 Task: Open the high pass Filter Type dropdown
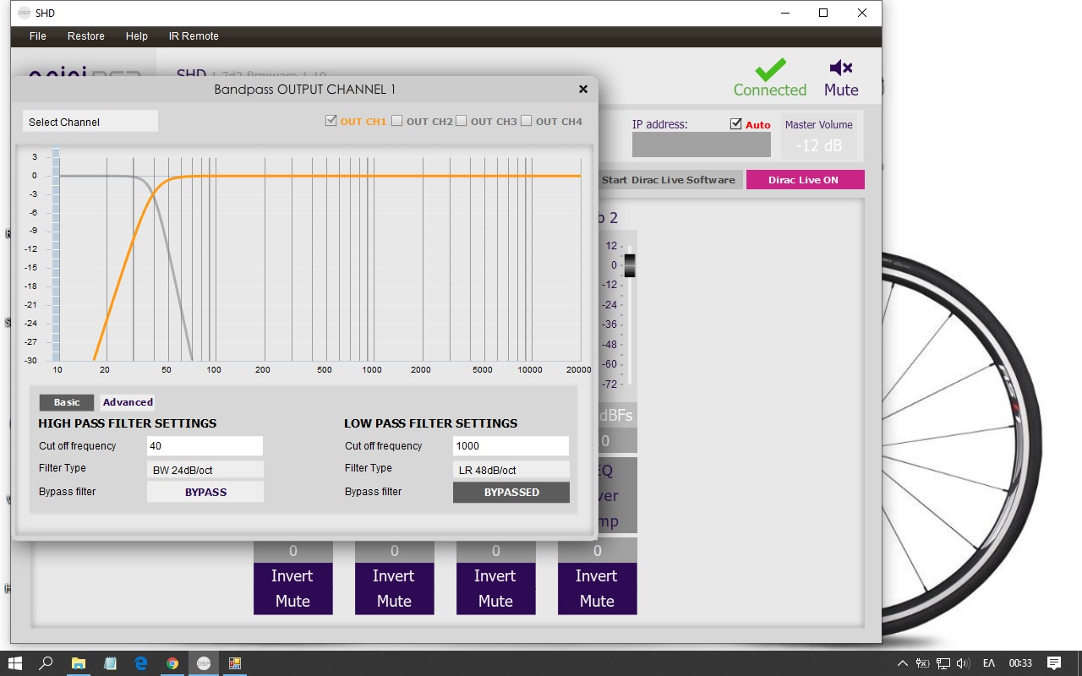pos(205,470)
